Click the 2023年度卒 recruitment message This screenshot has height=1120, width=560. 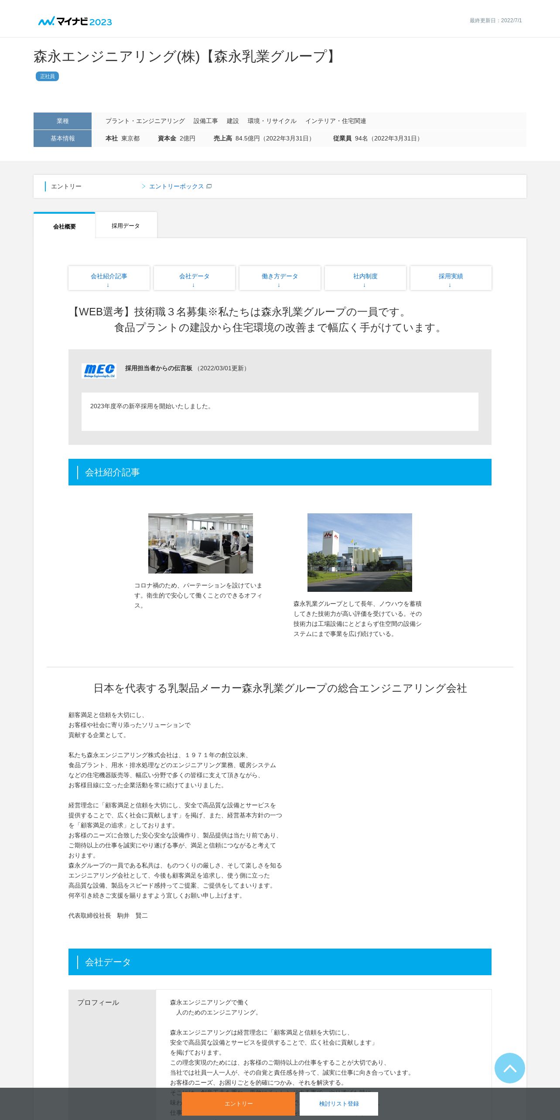[152, 406]
